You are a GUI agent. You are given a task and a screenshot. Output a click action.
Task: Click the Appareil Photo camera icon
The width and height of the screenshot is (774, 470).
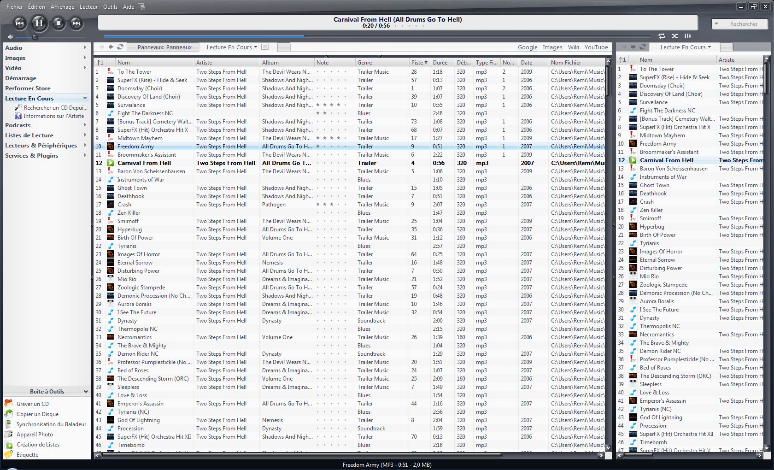pyautogui.click(x=8, y=434)
